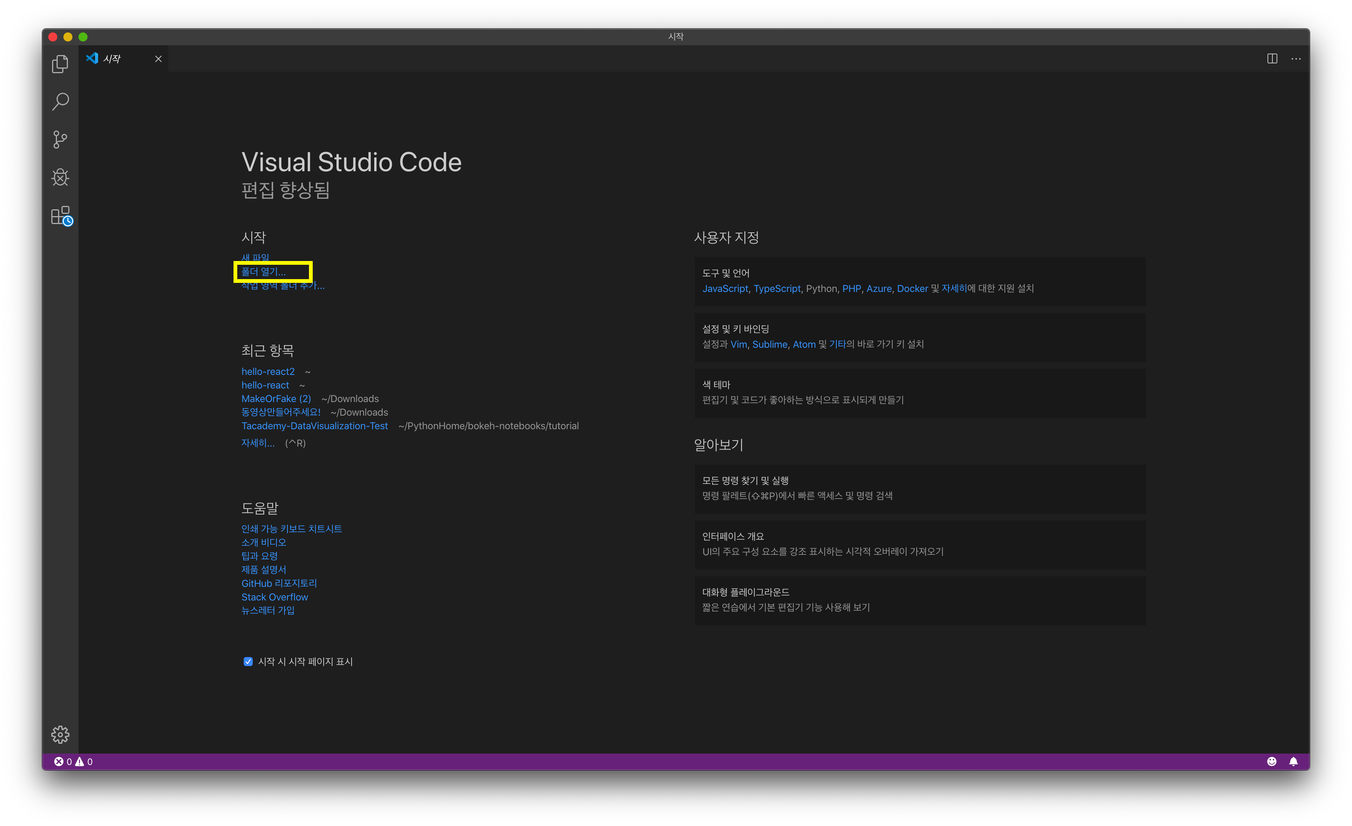1352x826 pixels.
Task: Click the 도구 및 언어 card title
Action: pos(725,273)
